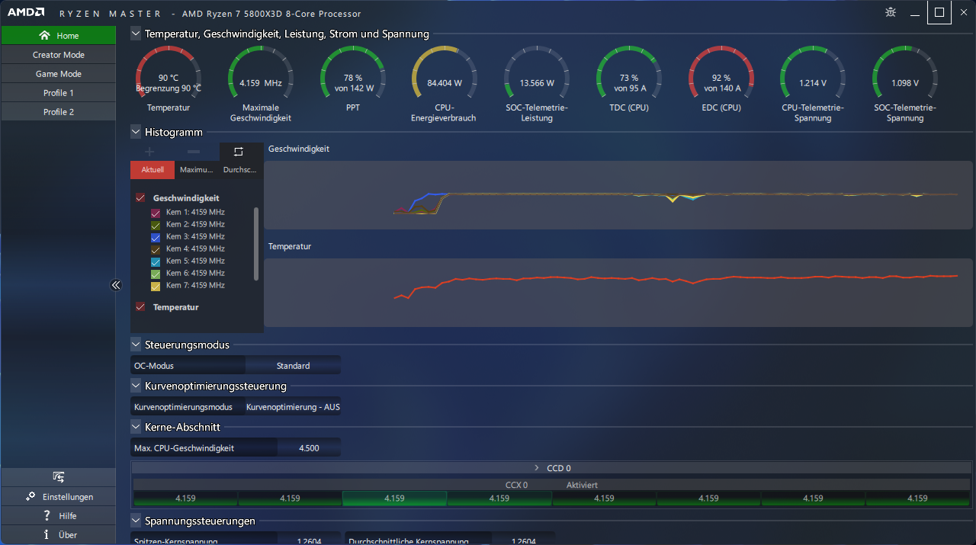Screen dimensions: 976x545
Task: Switch to Game Mode
Action: point(59,74)
